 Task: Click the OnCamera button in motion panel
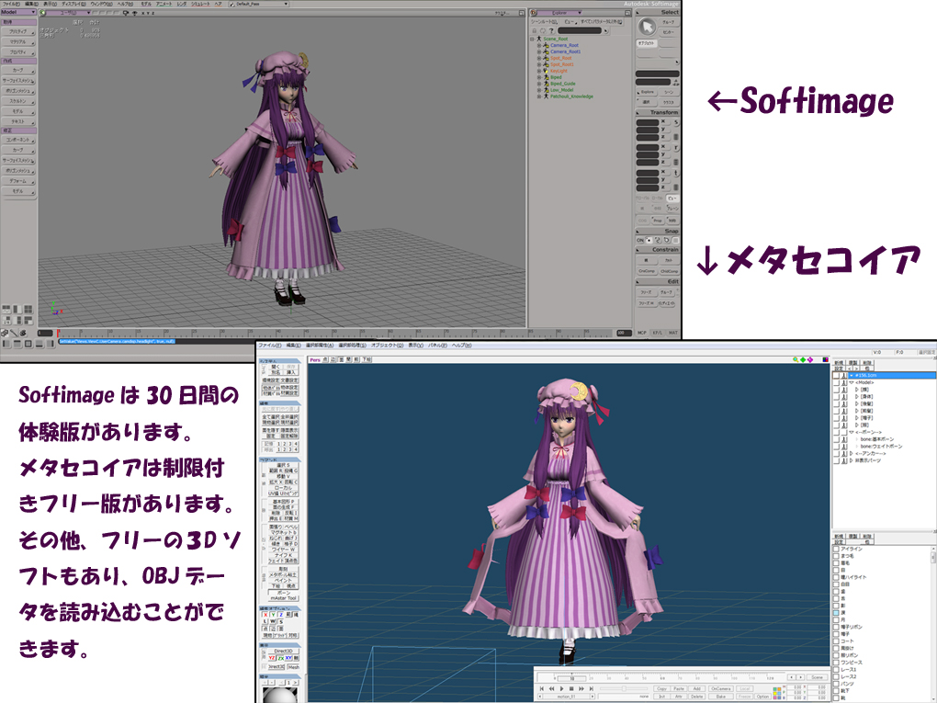[x=721, y=688]
